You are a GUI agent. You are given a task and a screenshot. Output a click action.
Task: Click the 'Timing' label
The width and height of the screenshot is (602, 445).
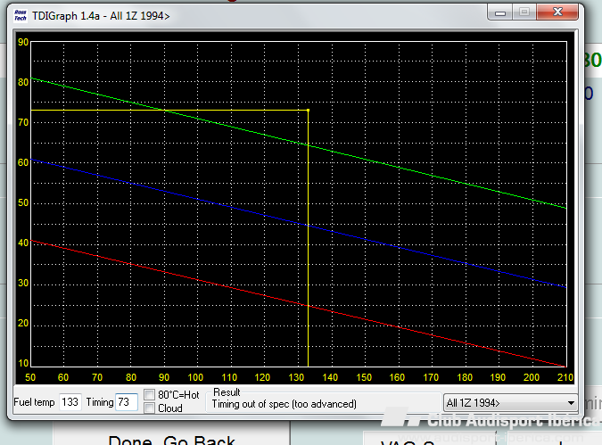100,402
